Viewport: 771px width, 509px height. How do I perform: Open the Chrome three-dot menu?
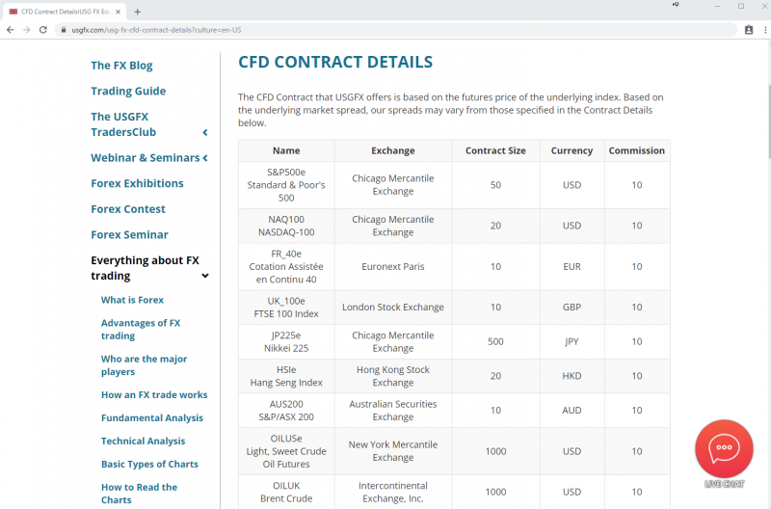pos(765,30)
